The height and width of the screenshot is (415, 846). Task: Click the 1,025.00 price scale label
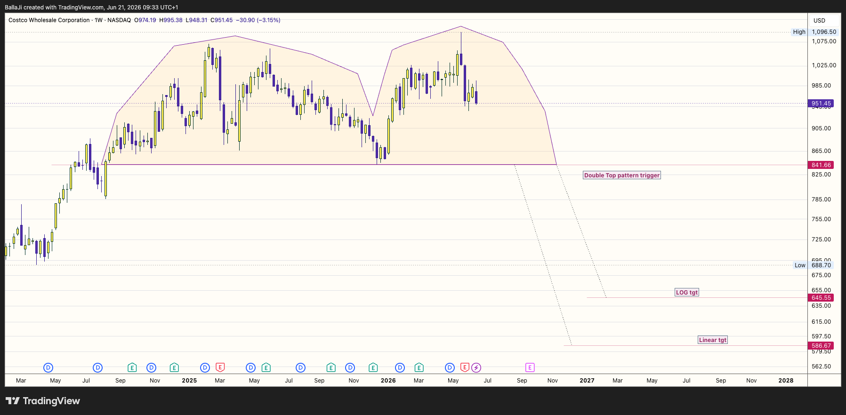[824, 65]
